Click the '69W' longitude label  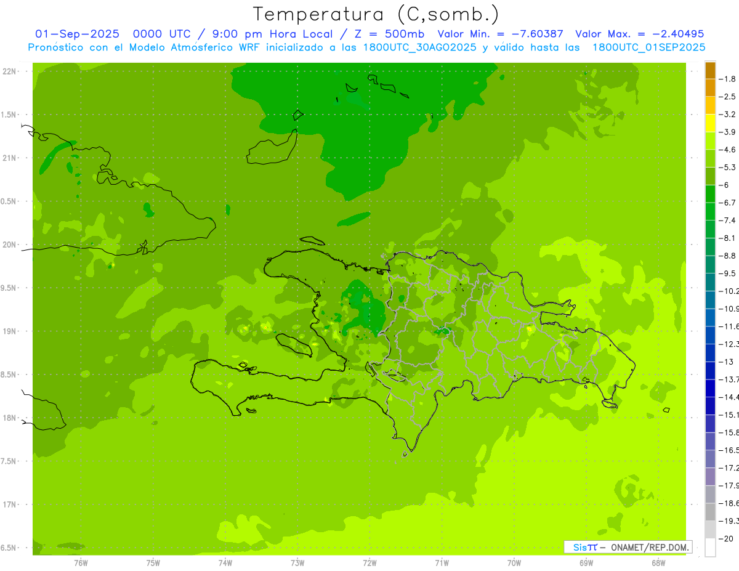[586, 563]
